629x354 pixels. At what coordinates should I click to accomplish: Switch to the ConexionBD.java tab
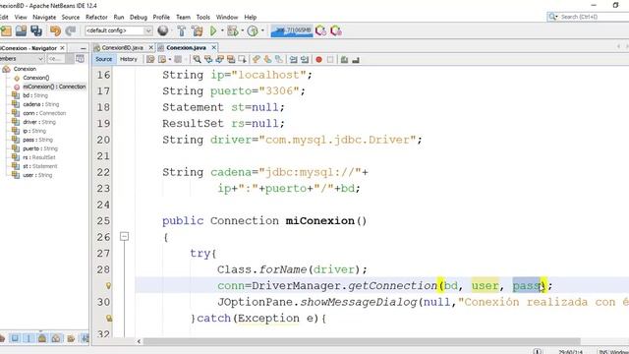click(x=122, y=48)
